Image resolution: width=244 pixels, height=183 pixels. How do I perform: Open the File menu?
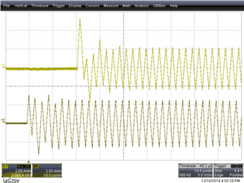(x=7, y=6)
